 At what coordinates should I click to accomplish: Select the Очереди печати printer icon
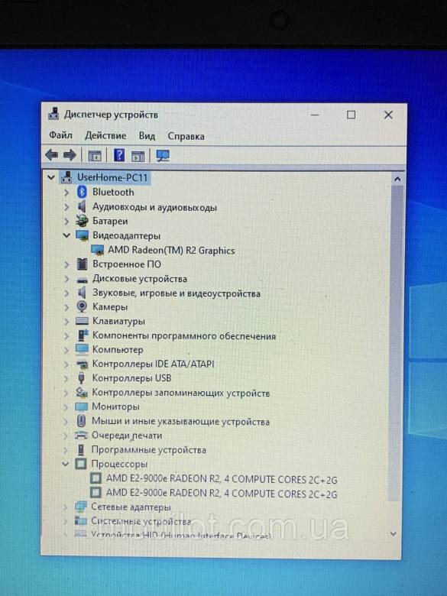[81, 436]
